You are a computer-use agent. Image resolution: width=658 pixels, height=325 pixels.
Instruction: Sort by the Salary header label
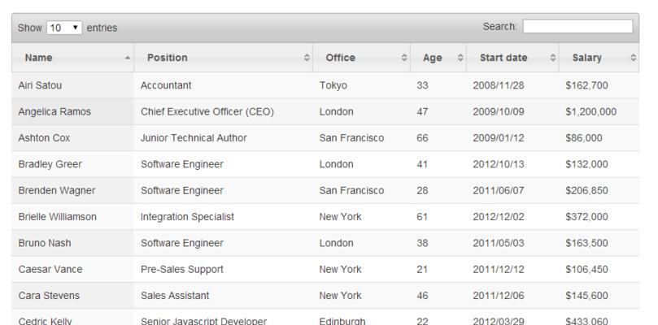[586, 58]
